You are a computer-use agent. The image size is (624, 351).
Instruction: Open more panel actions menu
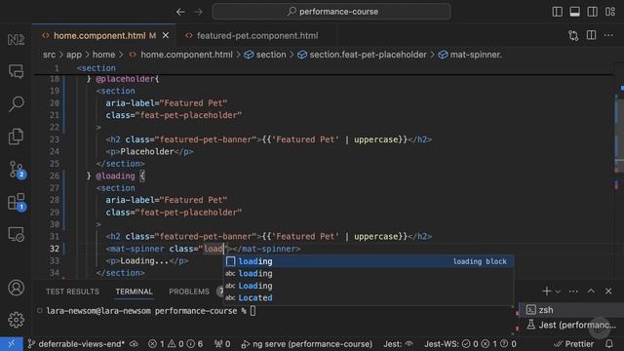(573, 292)
